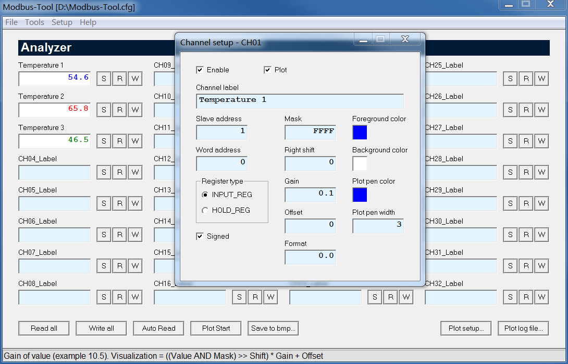Click the W button next to CH25_Label
Image resolution: width=568 pixels, height=364 pixels.
[541, 79]
